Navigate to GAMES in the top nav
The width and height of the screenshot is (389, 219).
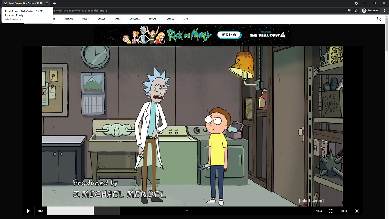[x=118, y=19]
